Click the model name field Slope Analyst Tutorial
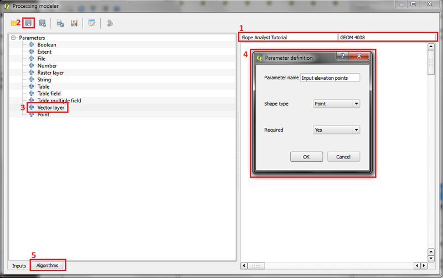The height and width of the screenshot is (278, 443). 288,37
